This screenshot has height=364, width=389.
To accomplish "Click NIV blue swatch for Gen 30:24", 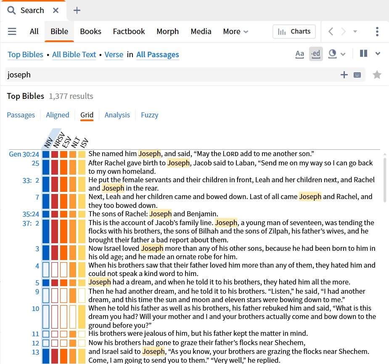I will point(46,154).
